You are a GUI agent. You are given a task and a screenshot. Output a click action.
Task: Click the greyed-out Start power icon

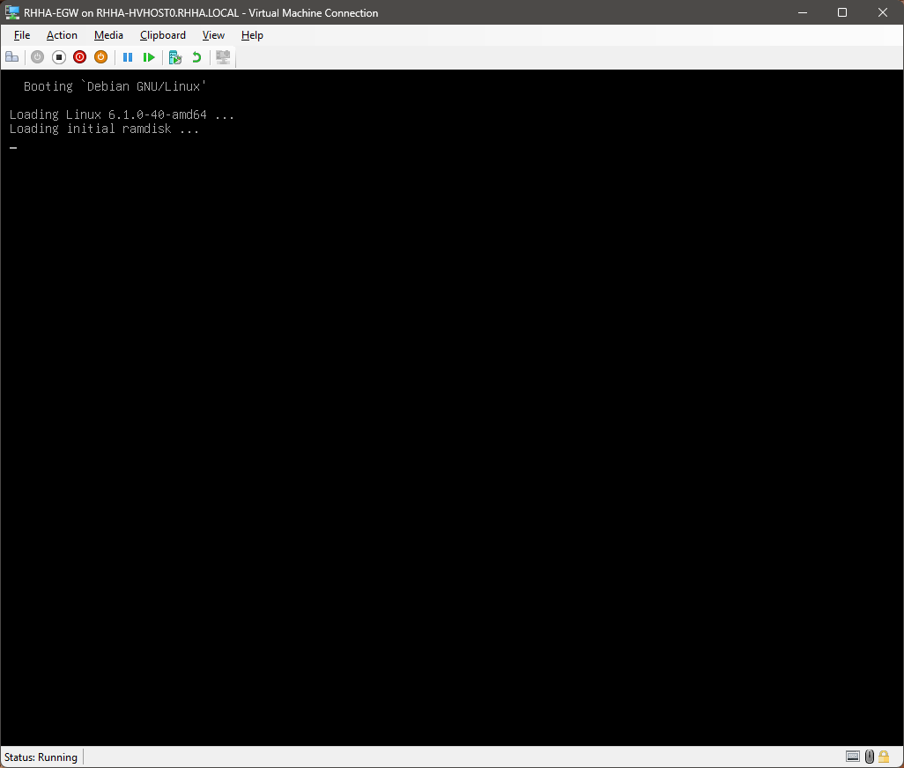pyautogui.click(x=37, y=57)
